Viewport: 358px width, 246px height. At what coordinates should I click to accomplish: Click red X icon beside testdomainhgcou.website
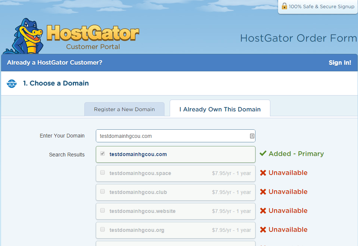pyautogui.click(x=263, y=211)
